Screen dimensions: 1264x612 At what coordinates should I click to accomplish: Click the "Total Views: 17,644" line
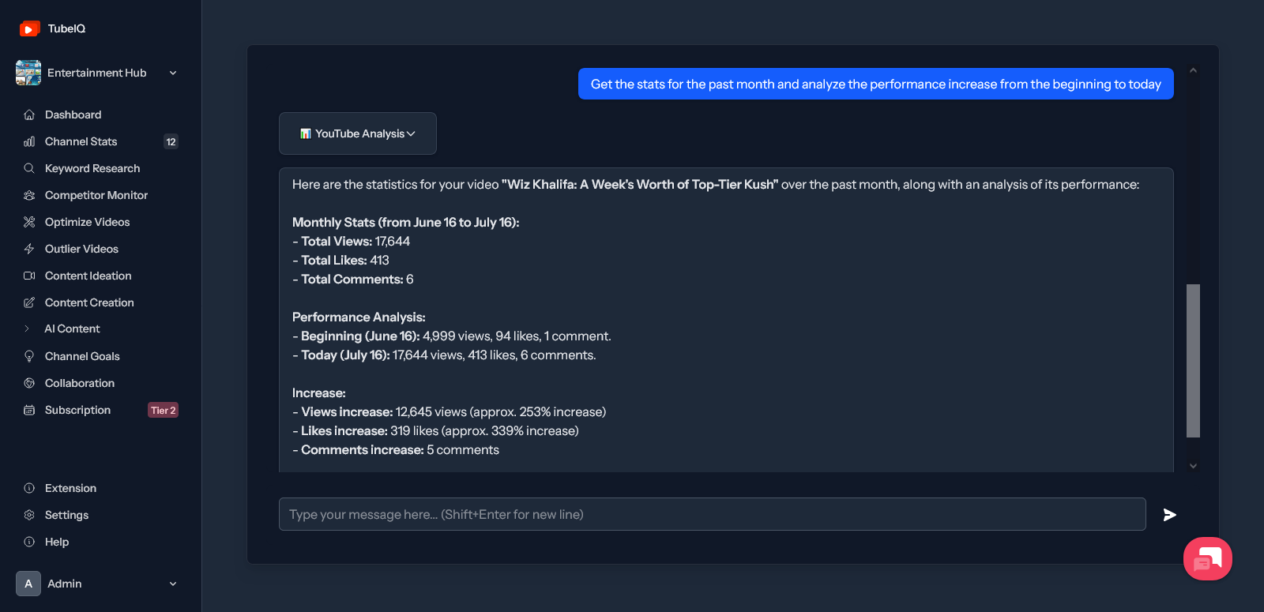coord(351,242)
